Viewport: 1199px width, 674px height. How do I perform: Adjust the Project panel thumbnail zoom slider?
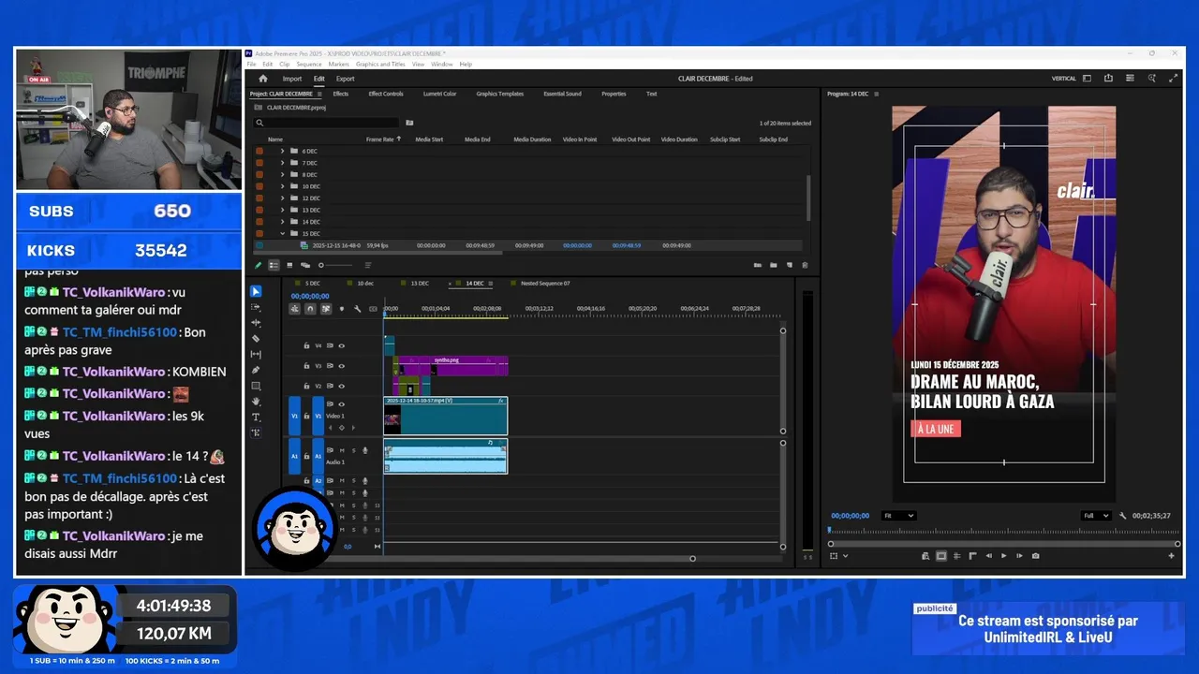click(x=335, y=265)
